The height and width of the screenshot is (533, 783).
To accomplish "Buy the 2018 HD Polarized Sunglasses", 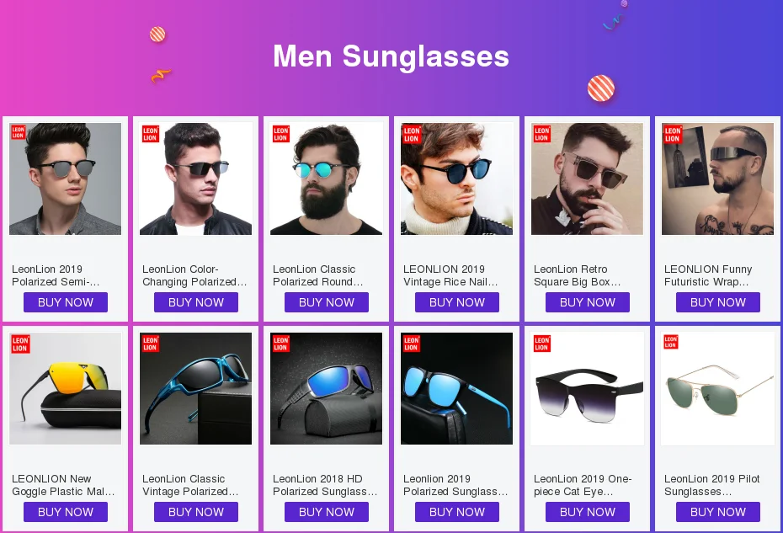I will click(327, 512).
